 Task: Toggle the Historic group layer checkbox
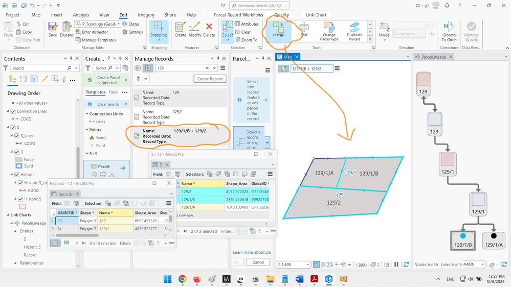coord(16,175)
